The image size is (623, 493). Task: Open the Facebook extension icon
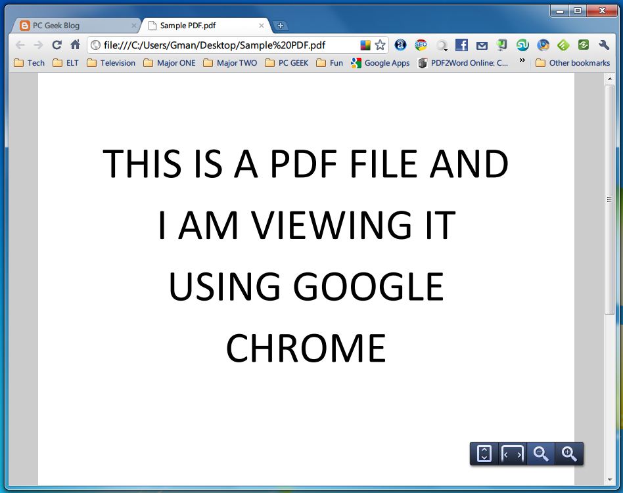[x=462, y=45]
